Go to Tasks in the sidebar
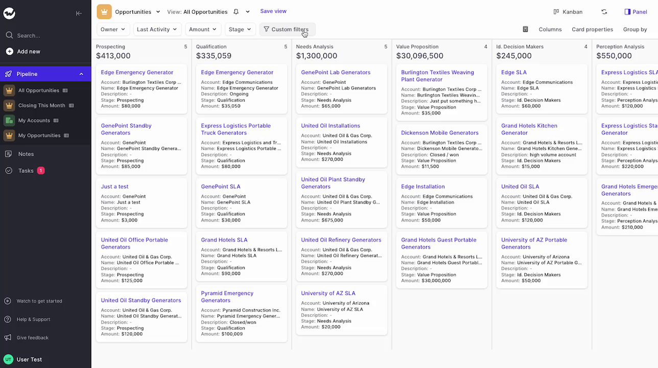Image resolution: width=658 pixels, height=368 pixels. pyautogui.click(x=26, y=171)
